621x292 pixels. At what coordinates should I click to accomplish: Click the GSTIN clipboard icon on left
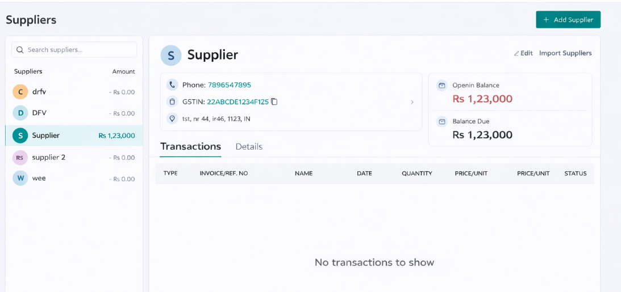[172, 102]
